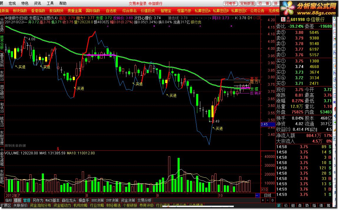The width and height of the screenshot is (339, 210).
Task: Switch to 赢在龙头 indicator
Action: tap(69, 201)
